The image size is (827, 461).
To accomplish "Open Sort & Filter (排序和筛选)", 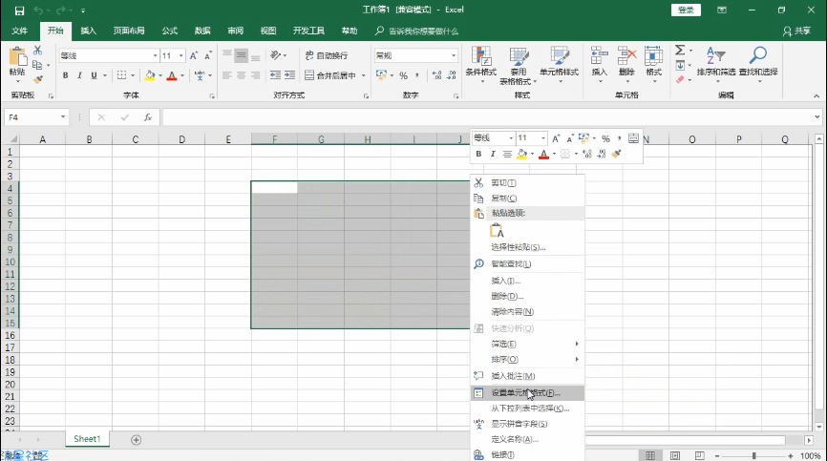I will tap(715, 62).
